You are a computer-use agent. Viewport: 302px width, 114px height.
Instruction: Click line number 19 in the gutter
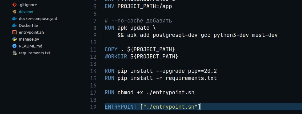click(93, 107)
